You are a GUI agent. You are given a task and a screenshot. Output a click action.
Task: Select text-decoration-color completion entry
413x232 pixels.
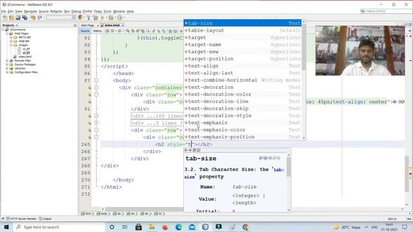tap(243, 94)
